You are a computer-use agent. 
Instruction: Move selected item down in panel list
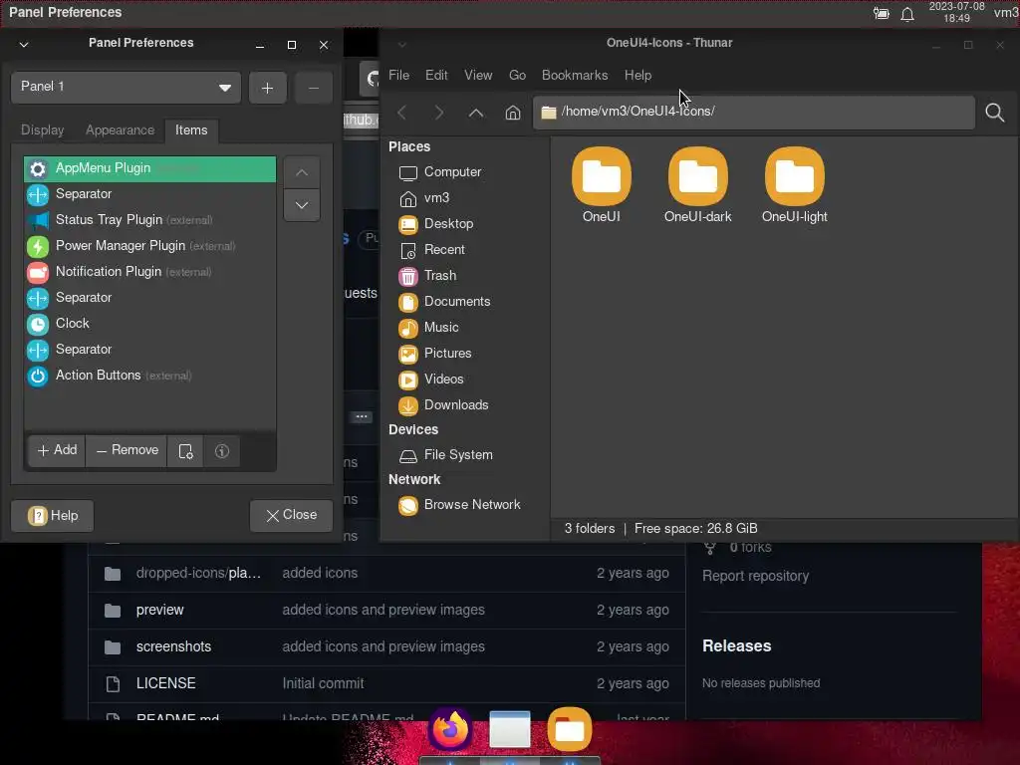tap(302, 205)
